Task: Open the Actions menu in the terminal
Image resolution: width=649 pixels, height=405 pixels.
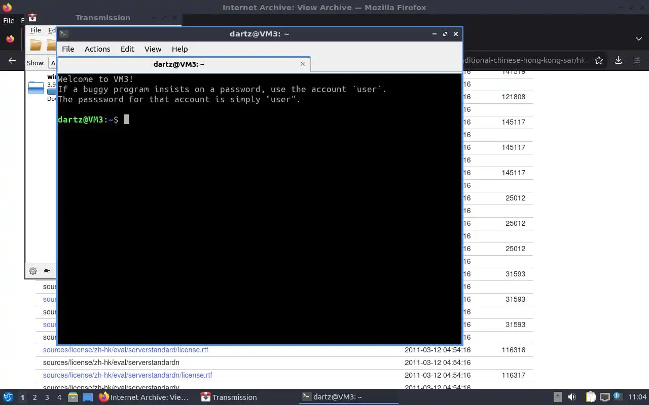Action: pyautogui.click(x=97, y=49)
